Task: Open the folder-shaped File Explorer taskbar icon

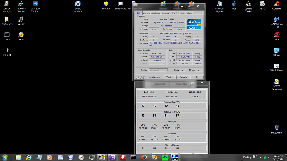Action: (18, 157)
